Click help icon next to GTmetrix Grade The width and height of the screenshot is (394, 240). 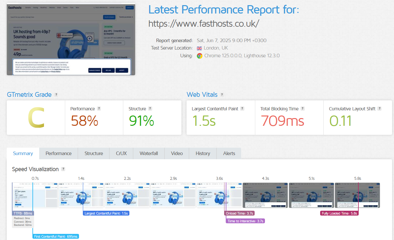click(56, 95)
